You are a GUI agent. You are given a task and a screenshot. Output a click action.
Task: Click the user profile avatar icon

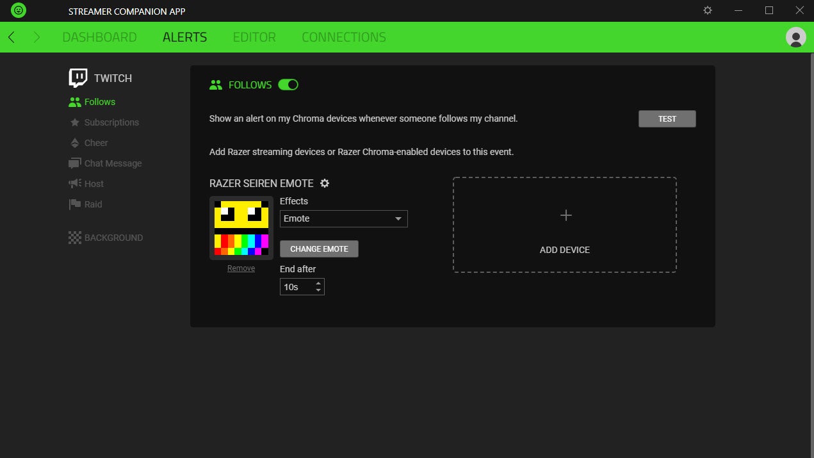coord(795,37)
